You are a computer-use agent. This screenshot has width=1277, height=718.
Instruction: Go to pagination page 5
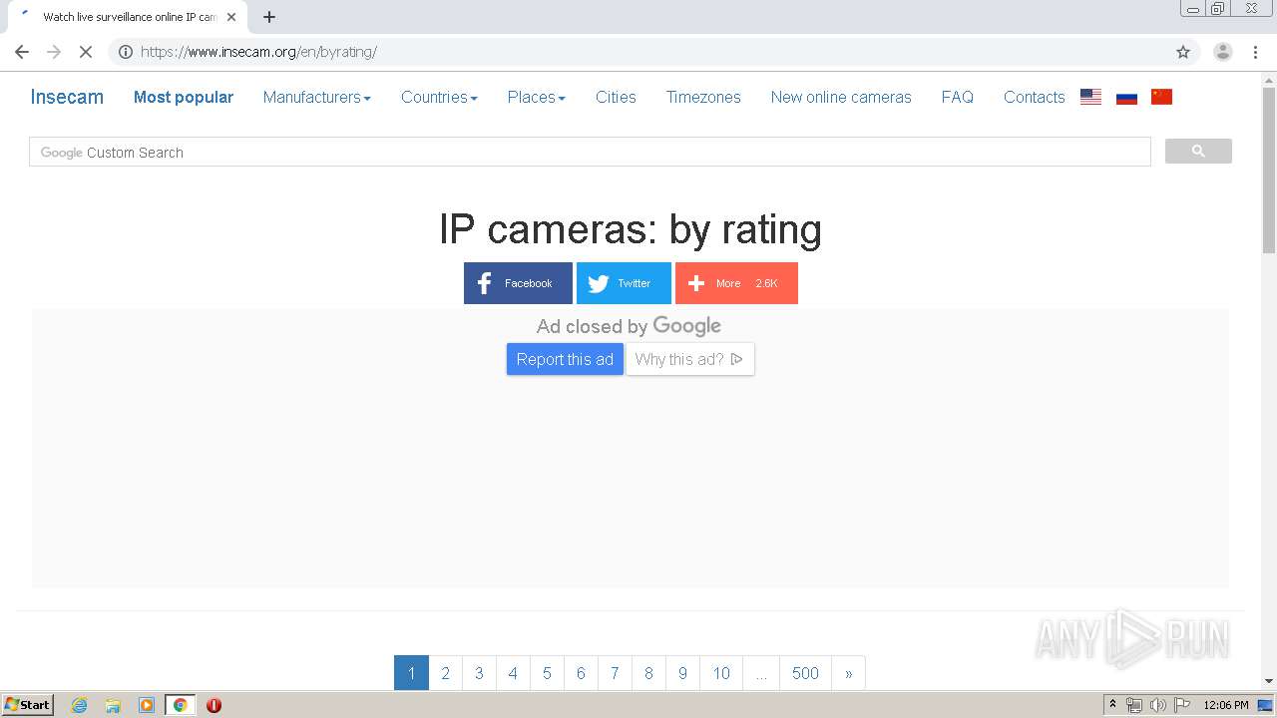(547, 673)
